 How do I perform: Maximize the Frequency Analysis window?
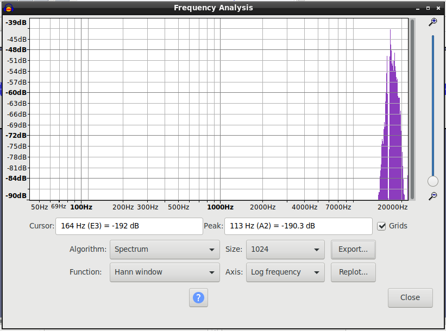click(x=428, y=8)
